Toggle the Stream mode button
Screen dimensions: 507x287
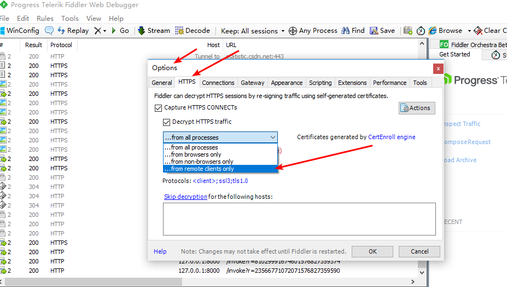pyautogui.click(x=154, y=31)
